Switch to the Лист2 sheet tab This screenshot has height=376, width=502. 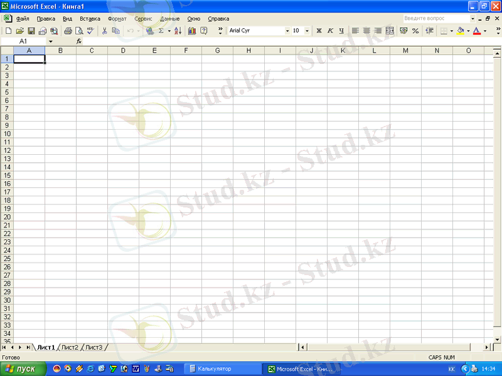pos(70,347)
